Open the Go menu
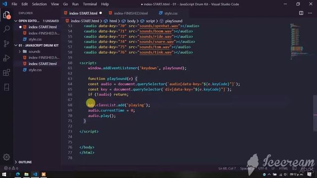This screenshot has width=317, height=178. click(65, 4)
